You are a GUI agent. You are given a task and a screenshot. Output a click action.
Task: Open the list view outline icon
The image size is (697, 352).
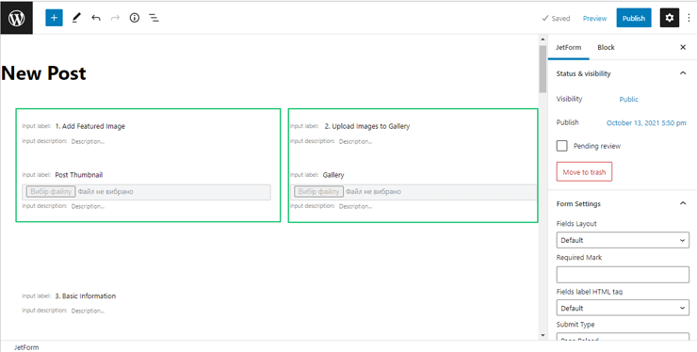pyautogui.click(x=154, y=18)
